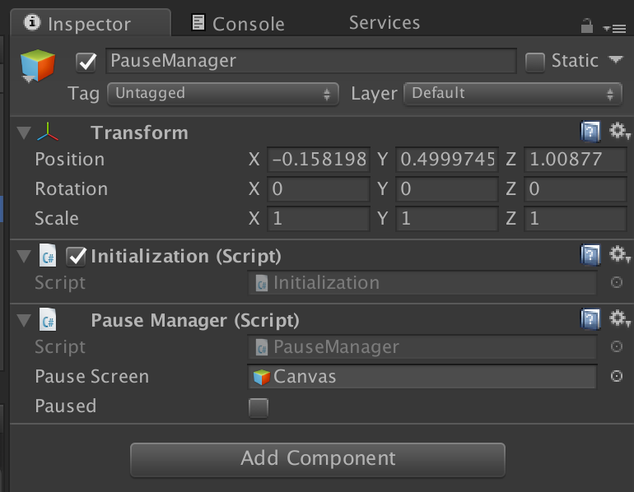Switch to the Console tab

tap(238, 24)
